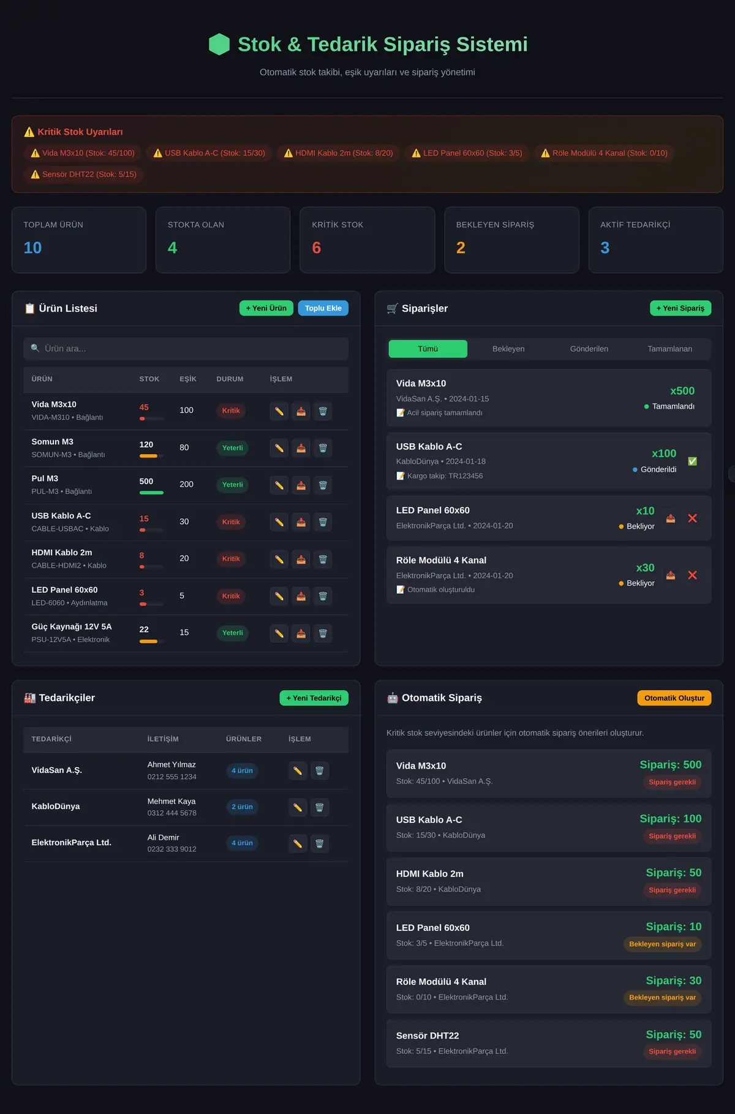Image resolution: width=735 pixels, height=1114 pixels.
Task: Cancel the Röle Modülü 4 Kanal order
Action: point(692,575)
